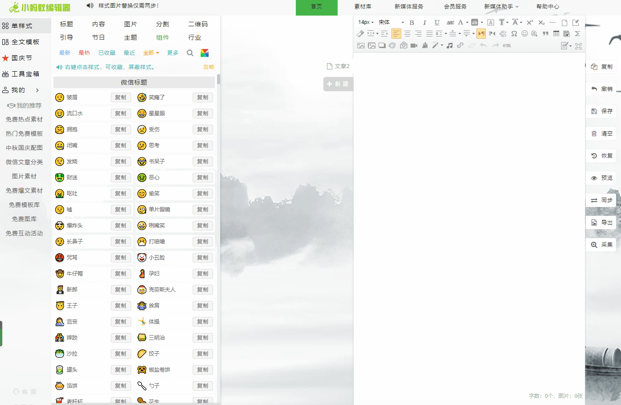This screenshot has height=405, width=621.
Task: Justify the text alignment
Action: 429,33
